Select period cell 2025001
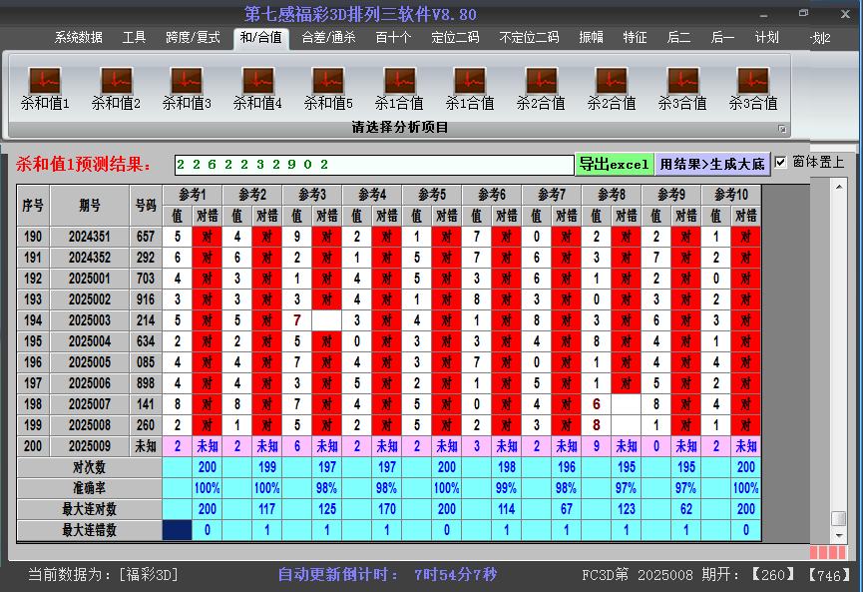This screenshot has height=592, width=863. pyautogui.click(x=90, y=279)
